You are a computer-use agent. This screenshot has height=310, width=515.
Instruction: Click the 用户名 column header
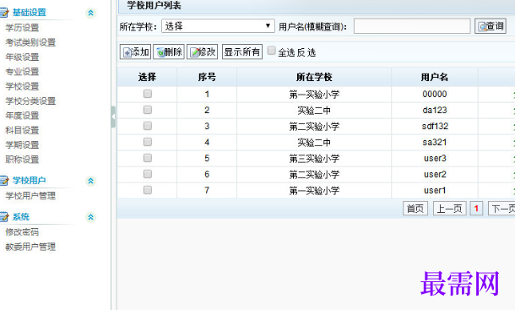(x=435, y=77)
